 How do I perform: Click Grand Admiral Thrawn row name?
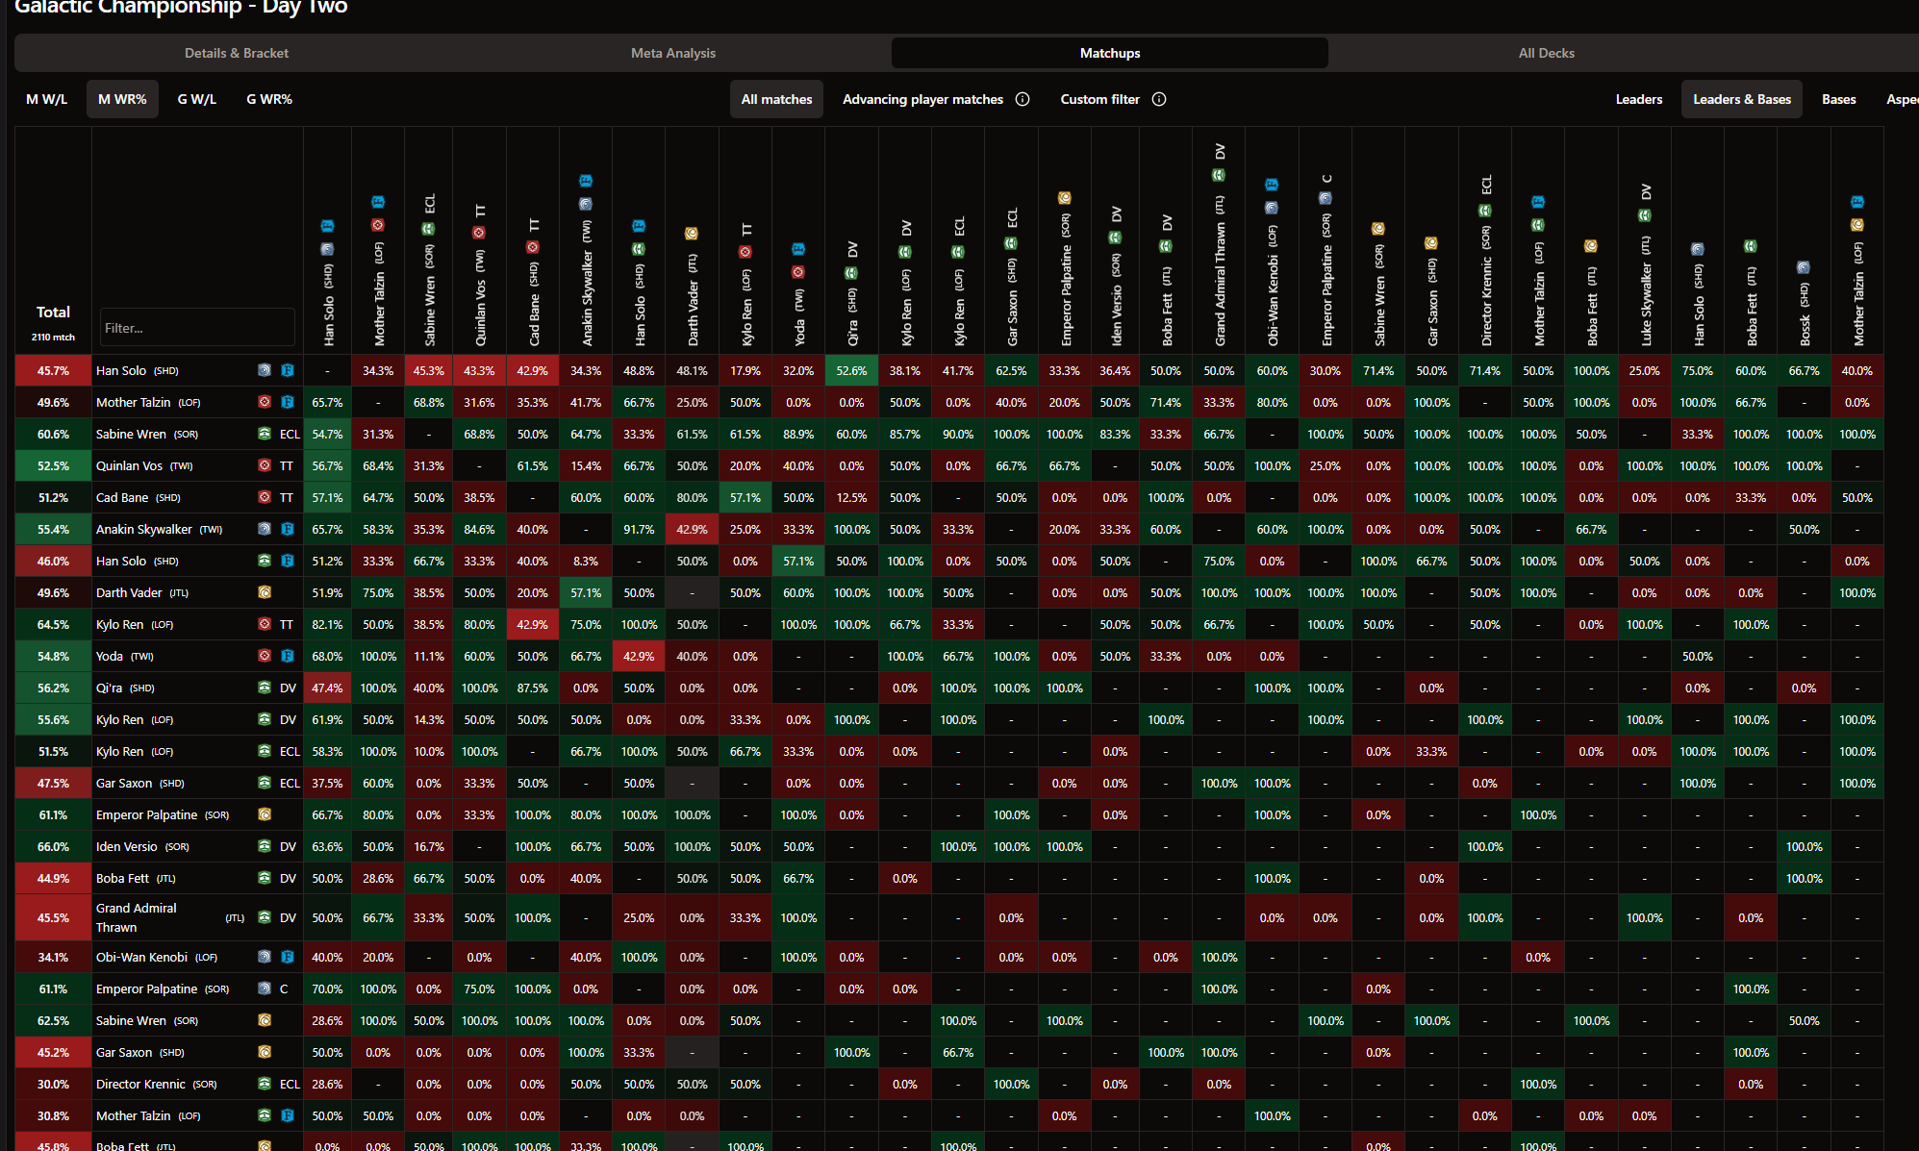[137, 917]
